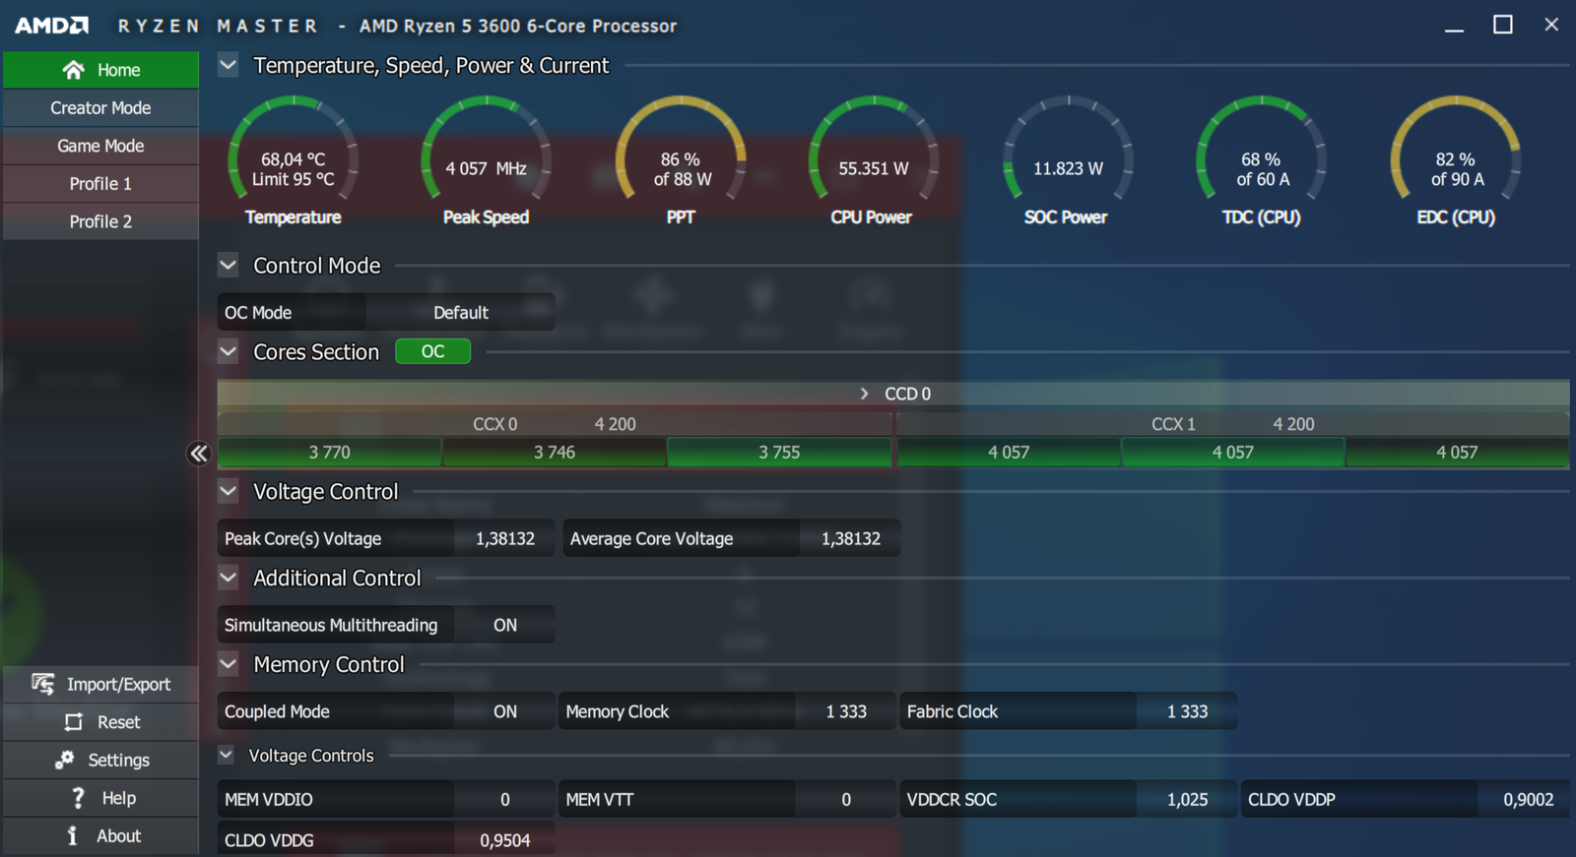Click the Import/Export icon in sidebar
The width and height of the screenshot is (1576, 857).
[42, 684]
